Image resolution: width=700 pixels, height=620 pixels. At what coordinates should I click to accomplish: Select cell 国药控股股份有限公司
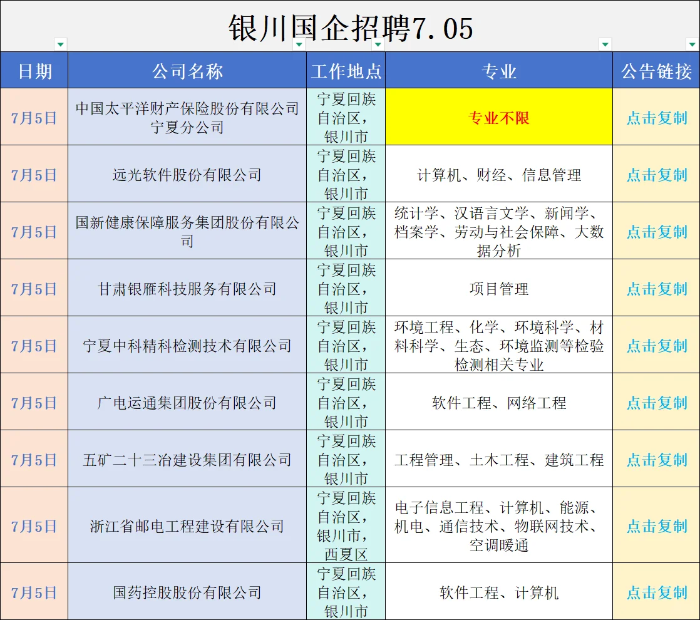187,592
